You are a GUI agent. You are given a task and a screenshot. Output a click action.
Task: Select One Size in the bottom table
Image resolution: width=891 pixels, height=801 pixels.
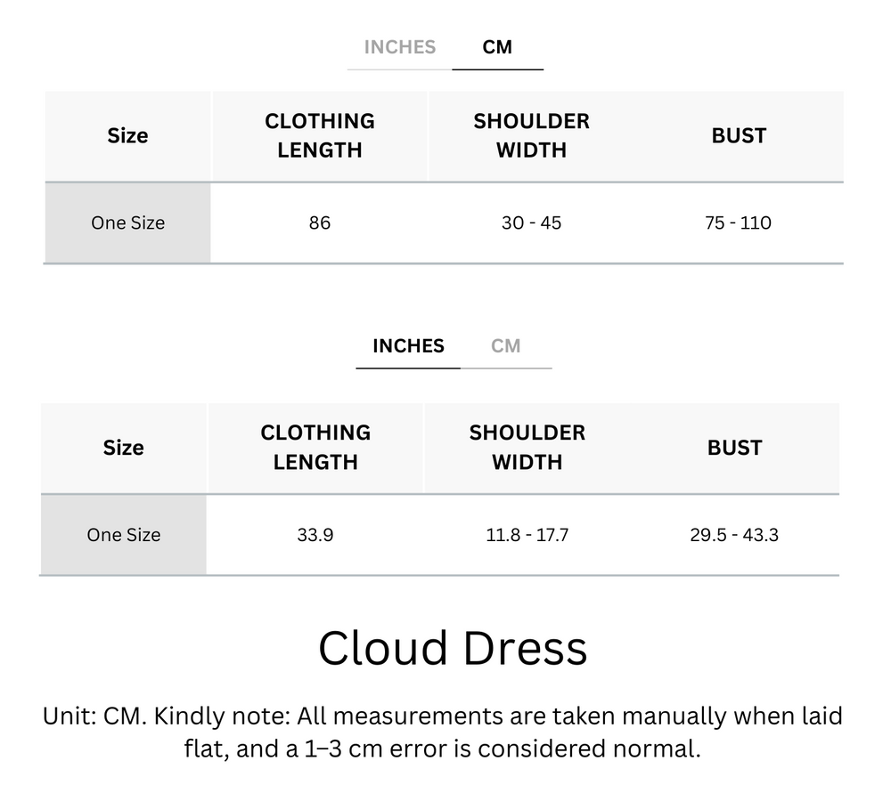coord(123,534)
